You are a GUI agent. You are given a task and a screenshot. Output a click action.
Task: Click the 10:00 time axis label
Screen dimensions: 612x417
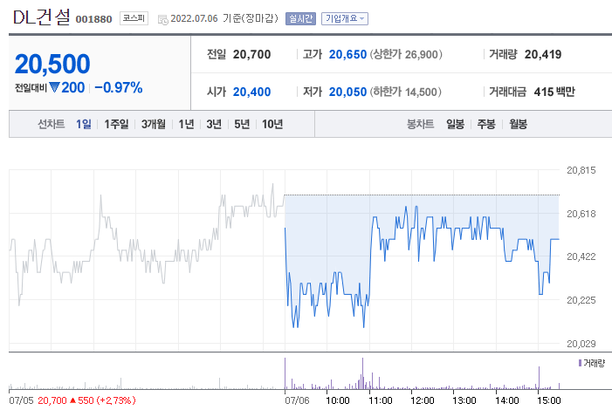point(338,400)
